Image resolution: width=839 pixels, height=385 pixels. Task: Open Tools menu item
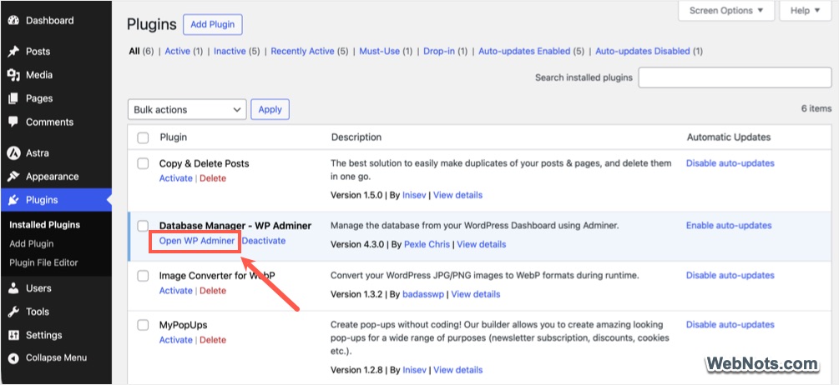tap(38, 312)
